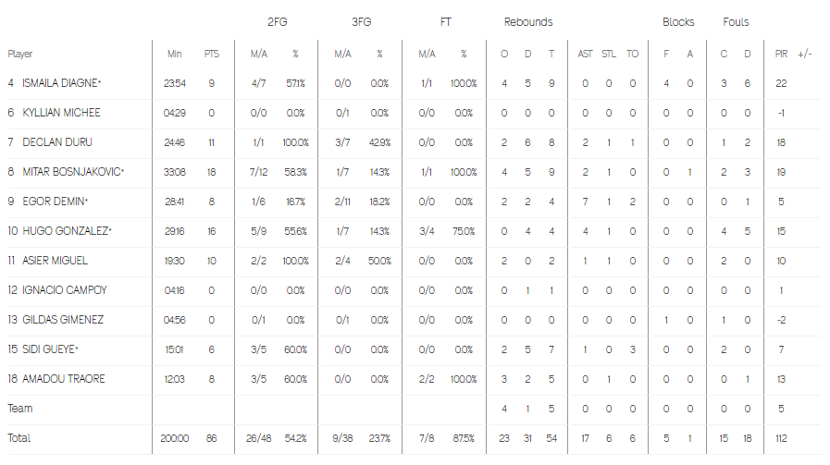Select IGNACIO CAMPOY player name
Viewport: 830px width, 465px height.
pos(65,291)
